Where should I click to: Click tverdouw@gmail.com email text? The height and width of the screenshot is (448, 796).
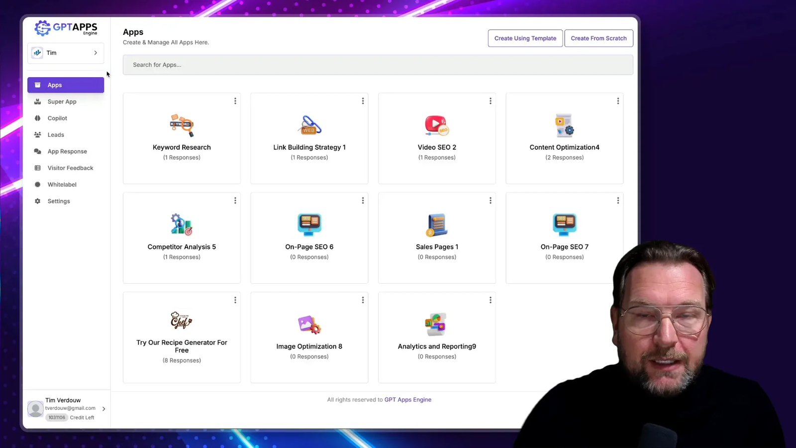pos(70,408)
